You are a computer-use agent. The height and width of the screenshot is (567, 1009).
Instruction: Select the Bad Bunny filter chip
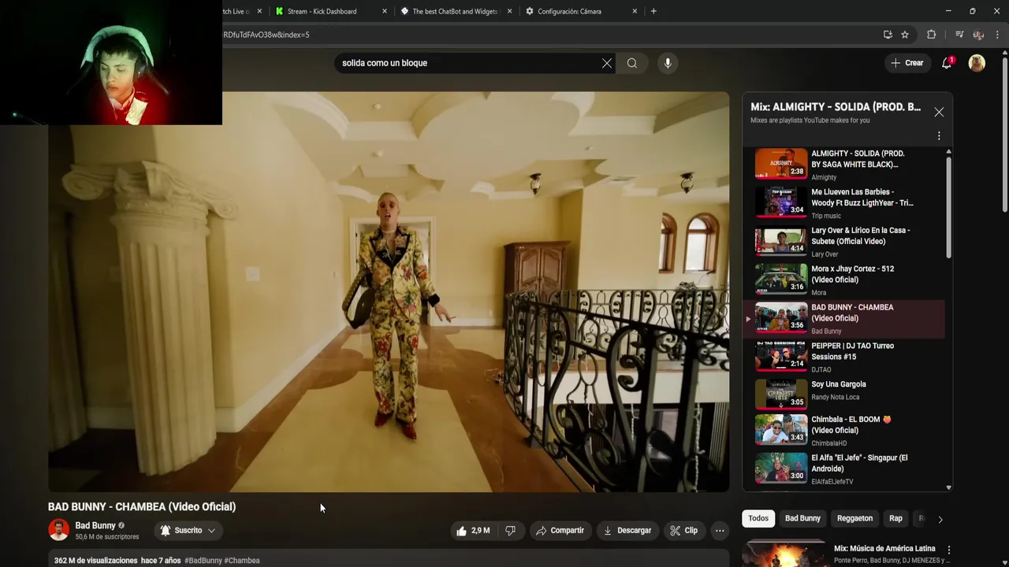tap(802, 518)
